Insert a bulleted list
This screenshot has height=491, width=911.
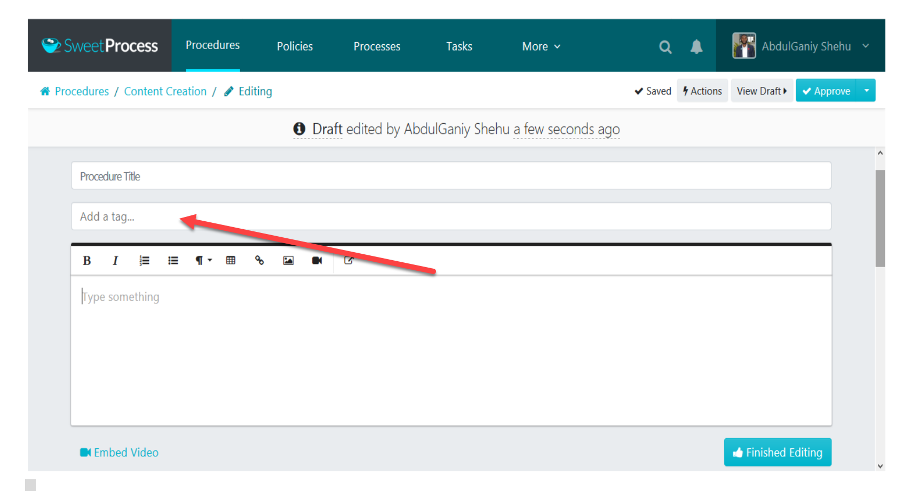pos(173,260)
